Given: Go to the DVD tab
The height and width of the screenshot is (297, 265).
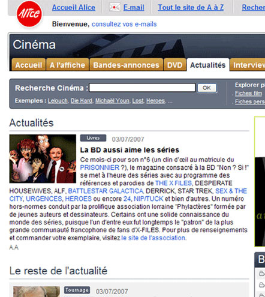Looking at the screenshot, I should click(x=175, y=65).
